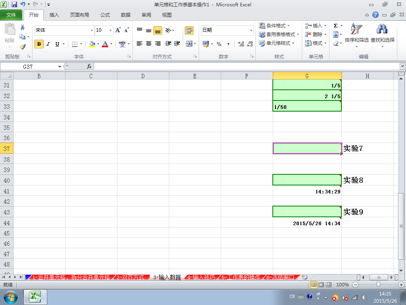Apply percent style
Image resolution: width=406 pixels, height=305 pixels.
tap(219, 44)
